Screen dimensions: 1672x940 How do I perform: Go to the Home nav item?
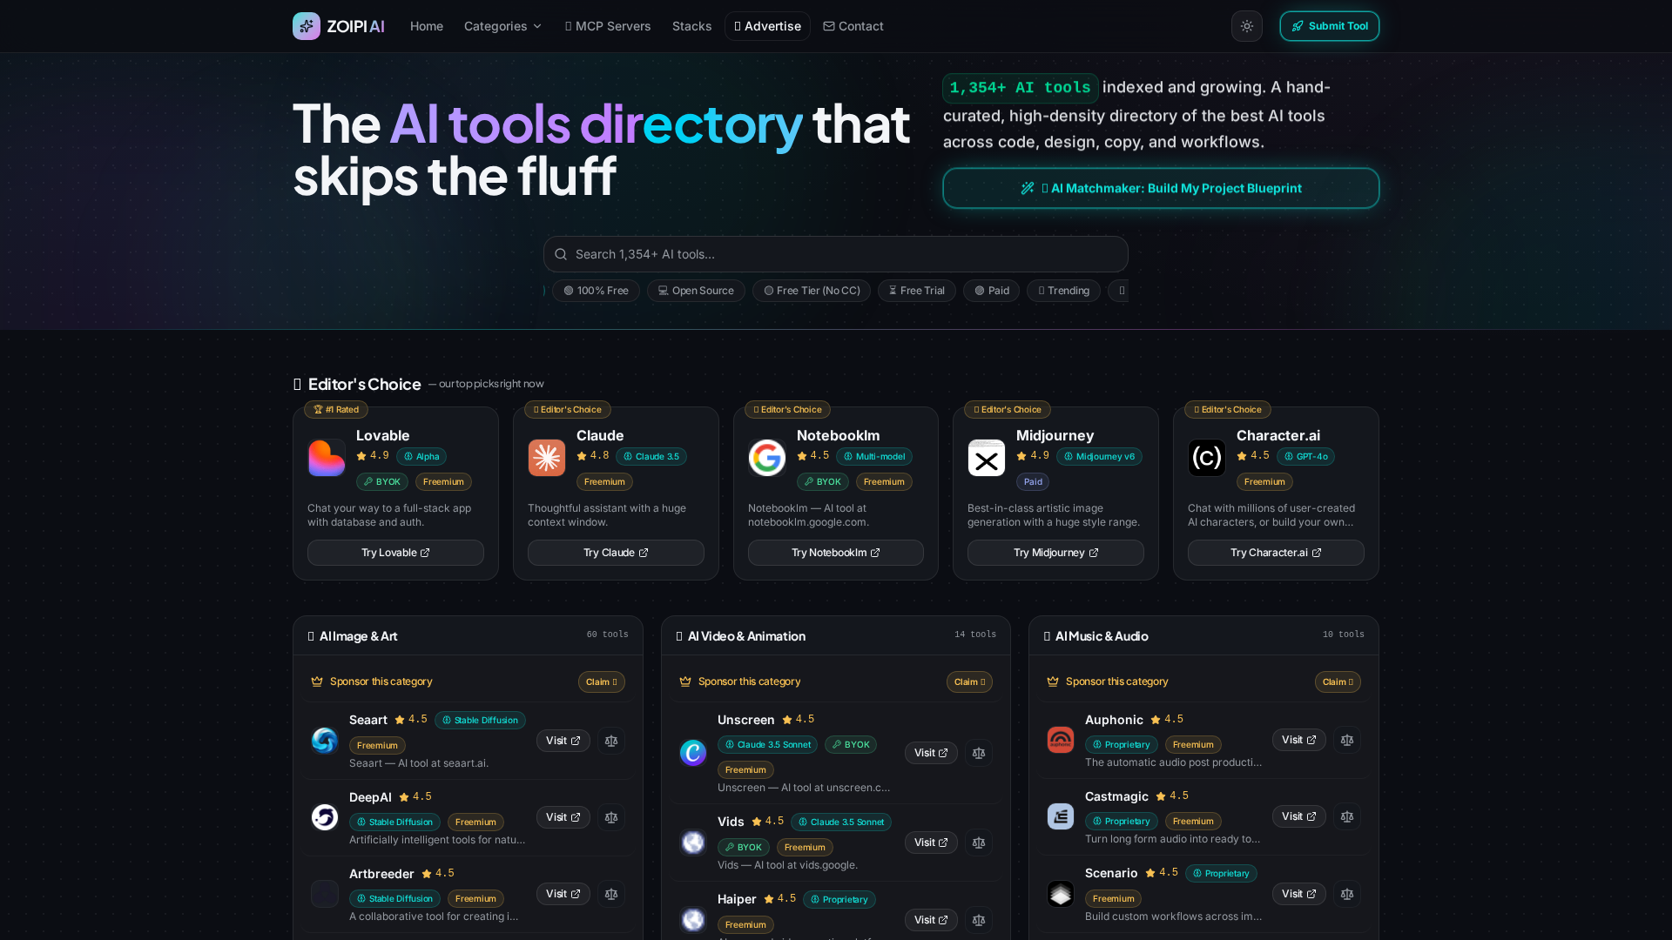(427, 26)
